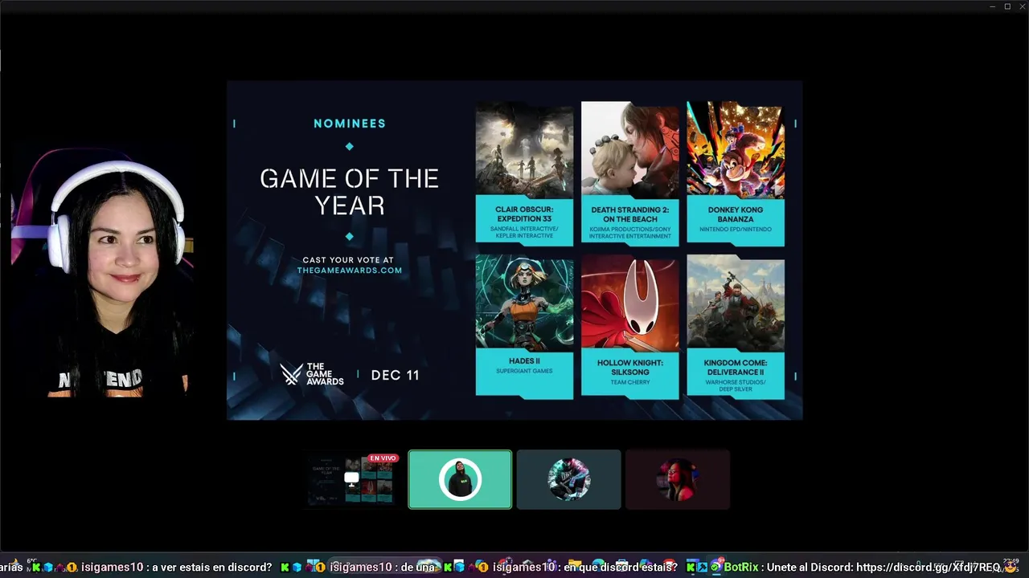Click the 'CAST YOUR VOTE AT' text
Screen dimensions: 1029x578
(x=348, y=260)
